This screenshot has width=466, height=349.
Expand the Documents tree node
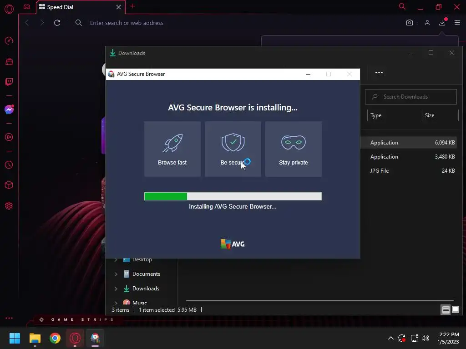pos(116,274)
